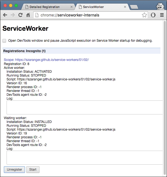Close the Detailed Registration tab

pos(72,7)
